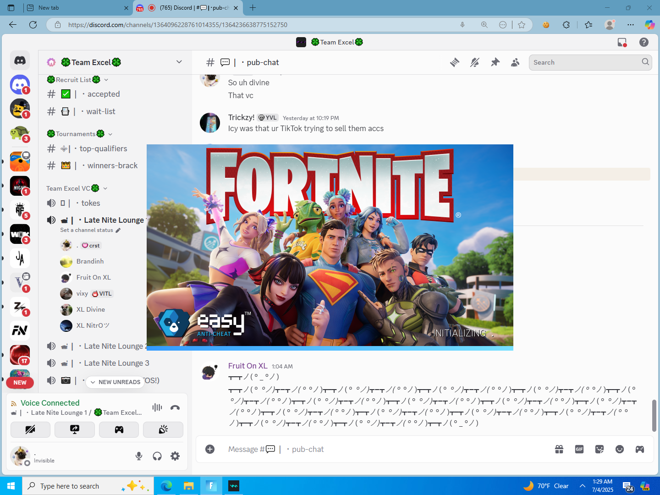Toggle the member list icon
660x495 pixels.
[515, 62]
